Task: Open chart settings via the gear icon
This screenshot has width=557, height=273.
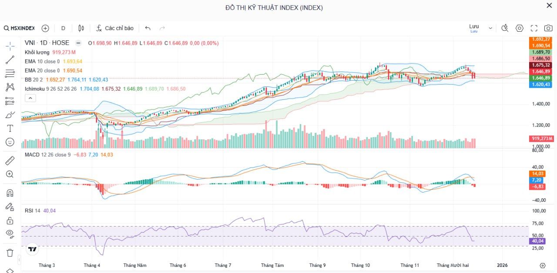Action: tap(520, 28)
